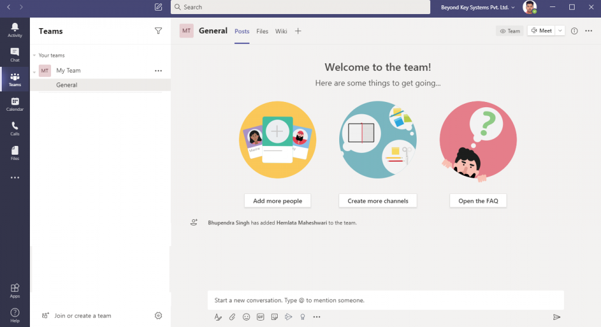The height and width of the screenshot is (327, 601).
Task: Open the Help icon
Action: (15, 315)
